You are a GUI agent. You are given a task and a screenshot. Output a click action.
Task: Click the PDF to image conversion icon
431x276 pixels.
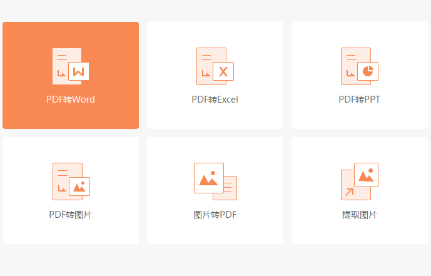coord(71,181)
